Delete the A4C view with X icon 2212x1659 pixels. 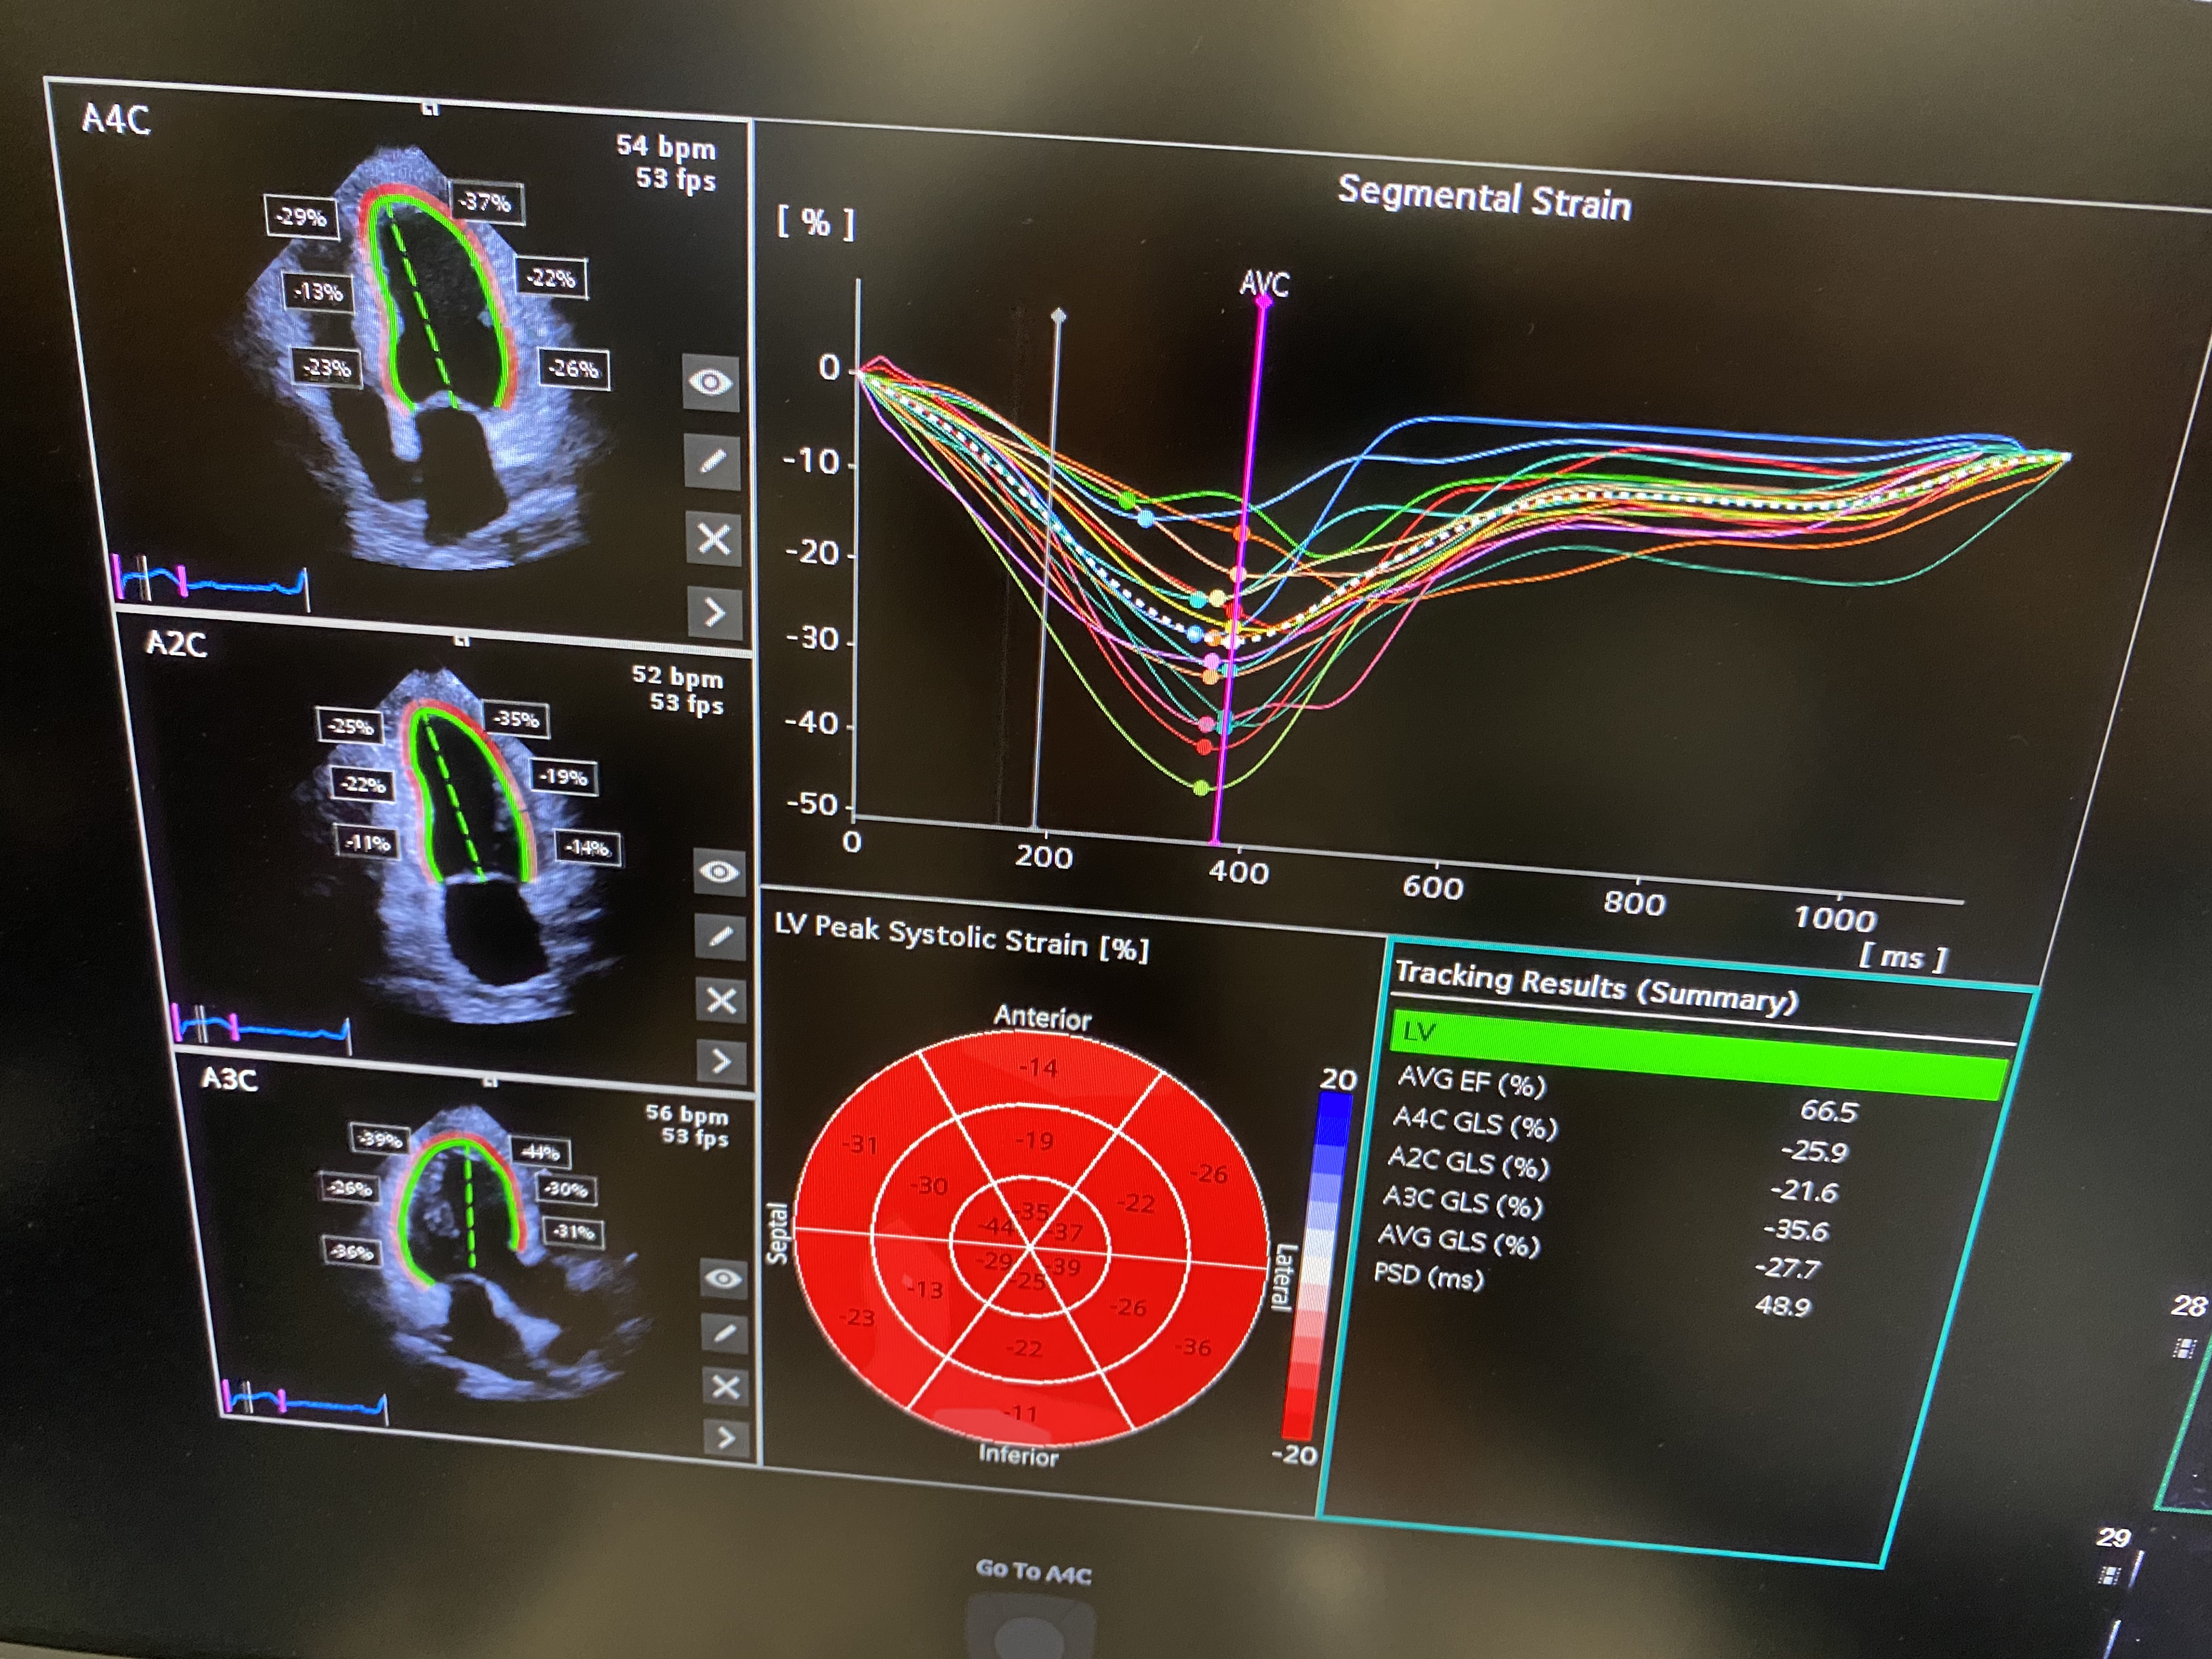pyautogui.click(x=713, y=539)
